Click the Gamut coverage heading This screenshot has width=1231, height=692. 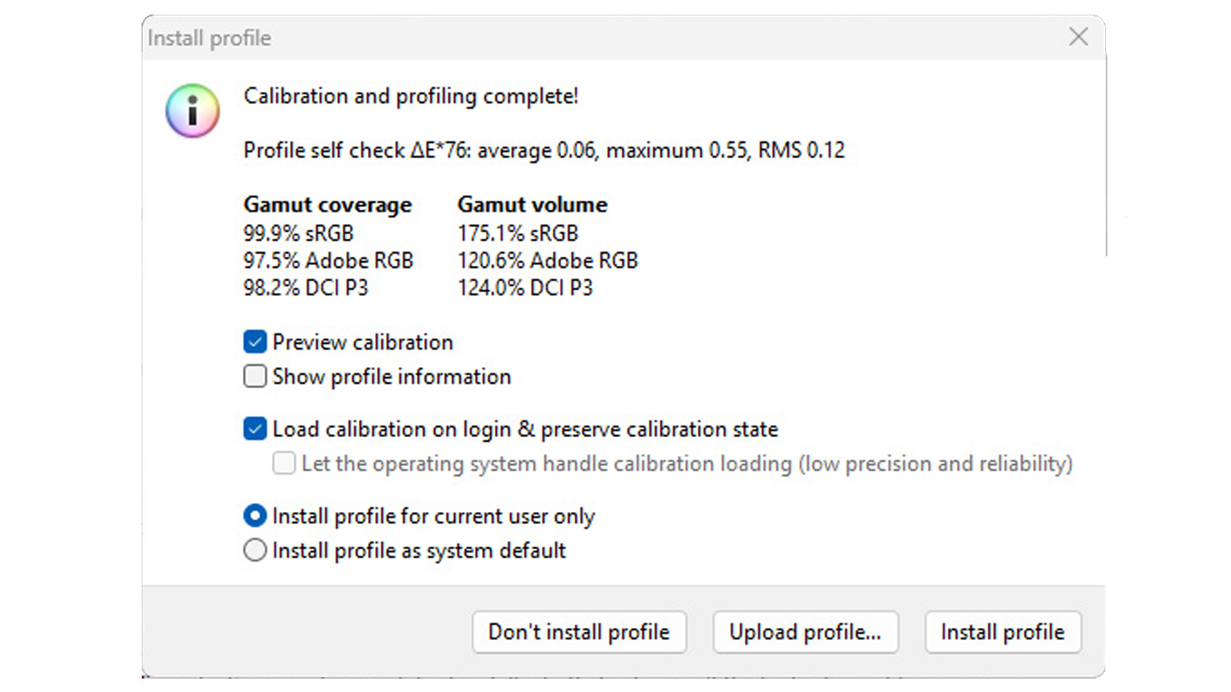(328, 205)
